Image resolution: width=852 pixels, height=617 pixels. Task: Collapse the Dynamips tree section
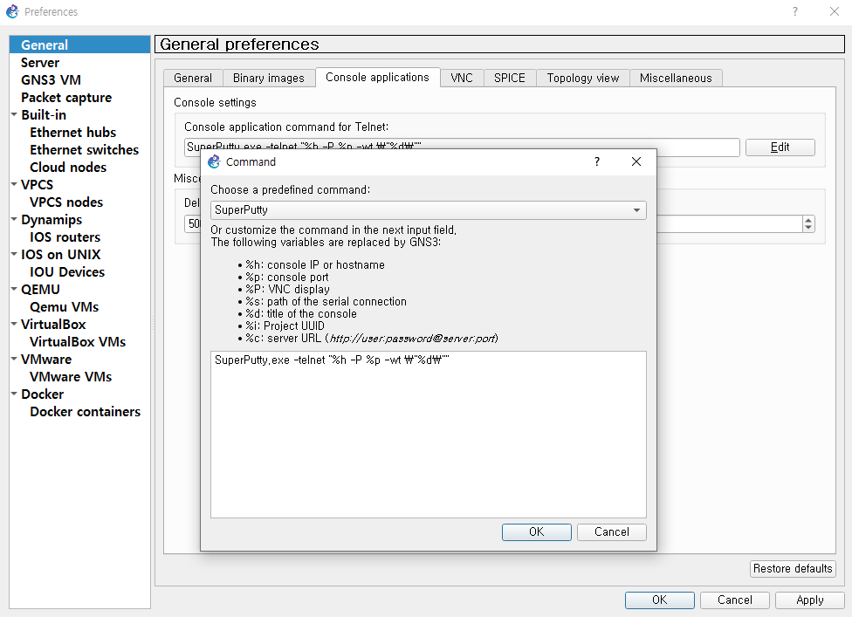click(x=14, y=219)
